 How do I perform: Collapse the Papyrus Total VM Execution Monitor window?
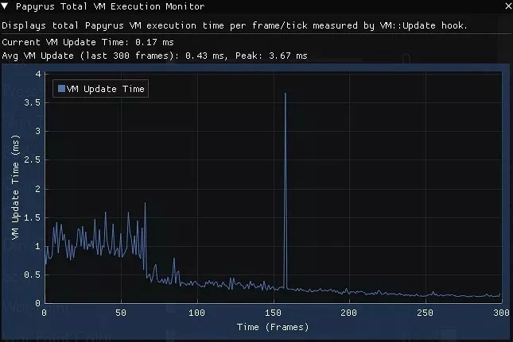coord(5,6)
